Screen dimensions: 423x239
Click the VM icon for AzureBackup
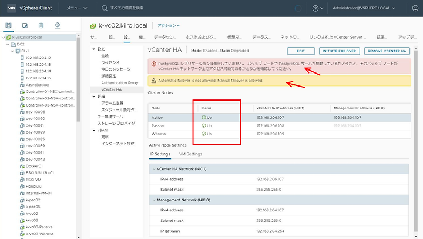tap(22, 85)
